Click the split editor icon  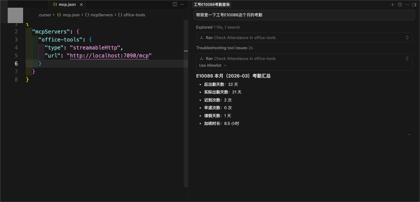click(x=175, y=4)
